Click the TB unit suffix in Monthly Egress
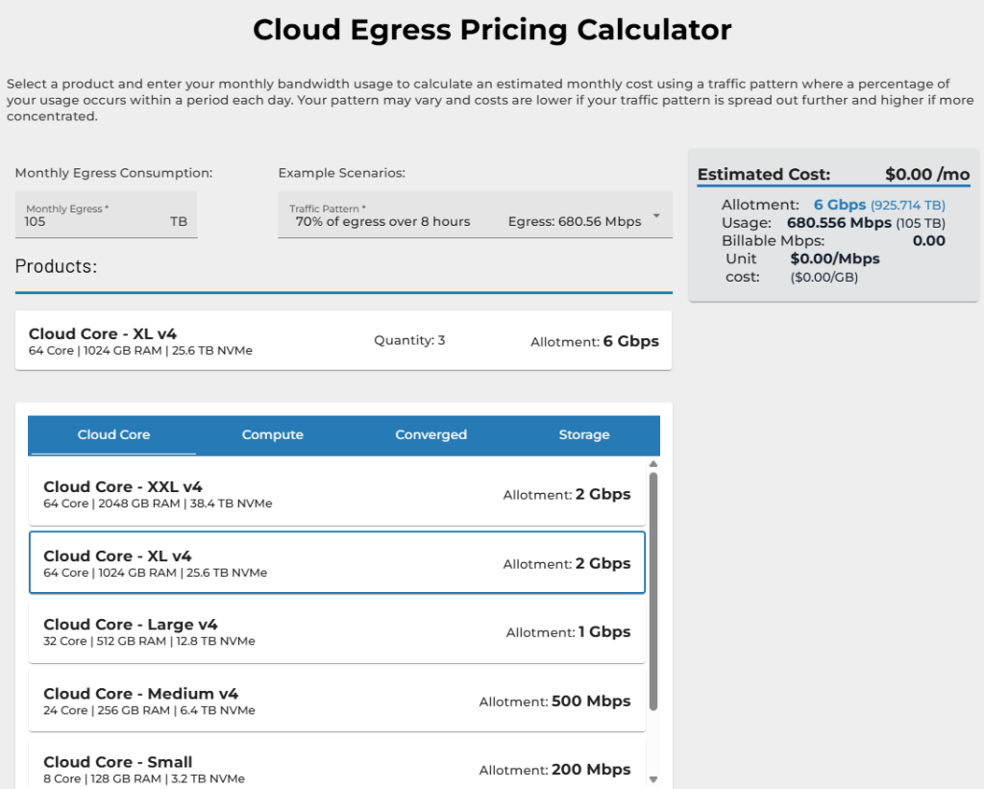984x789 pixels. [178, 221]
